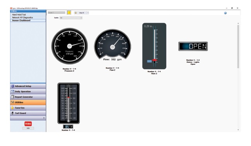Switch to Favorites section
This screenshot has width=251, height=146.
click(x=28, y=108)
